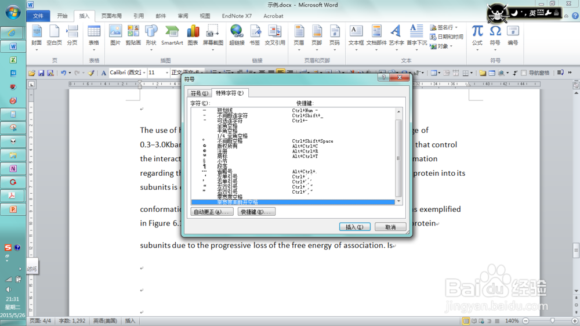Click the character list scrollbar down arrow
This screenshot has width=580, height=326.
398,201
